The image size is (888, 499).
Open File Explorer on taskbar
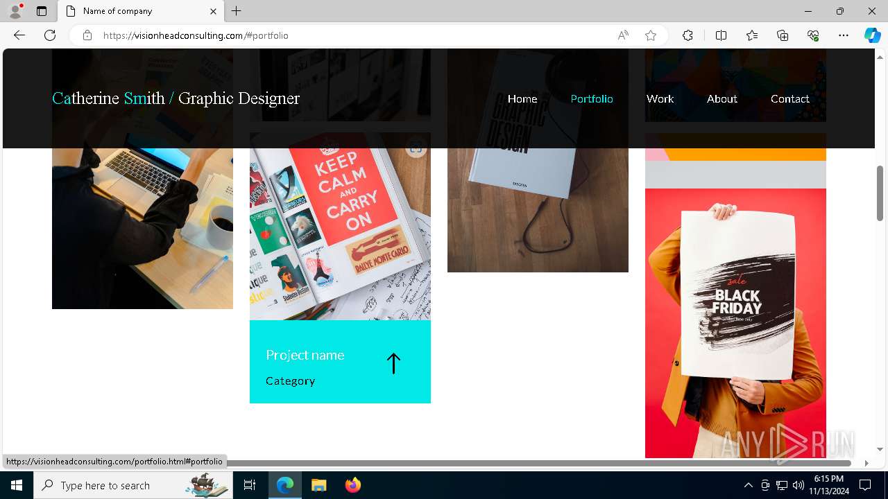click(318, 485)
